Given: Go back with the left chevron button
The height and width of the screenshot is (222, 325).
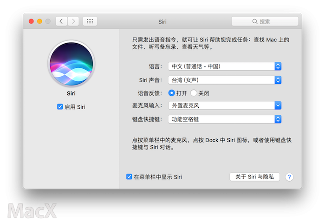Looking at the screenshot, I should 61,21.
